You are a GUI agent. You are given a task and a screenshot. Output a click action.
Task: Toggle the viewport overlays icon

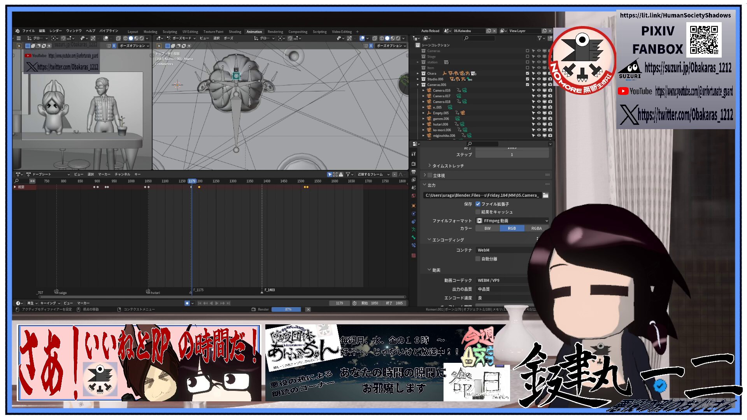362,38
